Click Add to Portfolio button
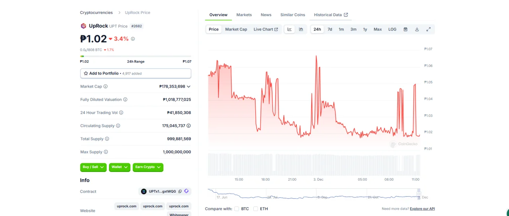The width and height of the screenshot is (509, 216). tap(136, 73)
